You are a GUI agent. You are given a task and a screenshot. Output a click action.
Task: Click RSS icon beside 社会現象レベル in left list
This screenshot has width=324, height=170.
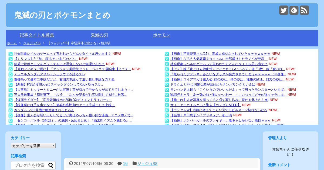tap(11, 54)
